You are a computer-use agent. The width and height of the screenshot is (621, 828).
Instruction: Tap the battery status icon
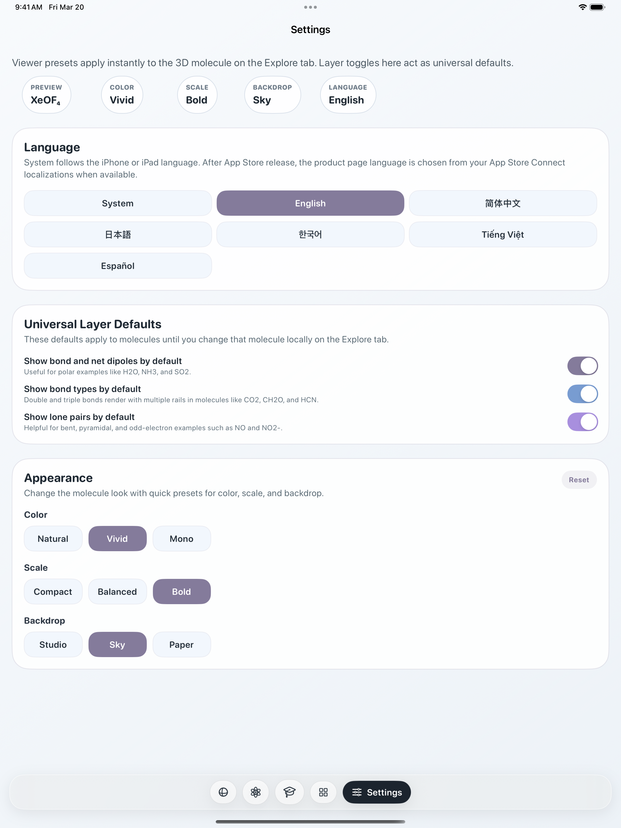(597, 7)
